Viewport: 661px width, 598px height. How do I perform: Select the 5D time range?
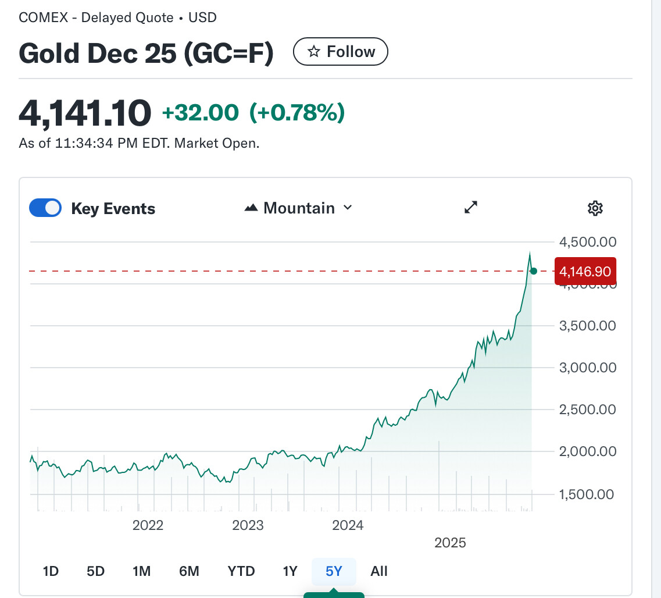point(95,571)
